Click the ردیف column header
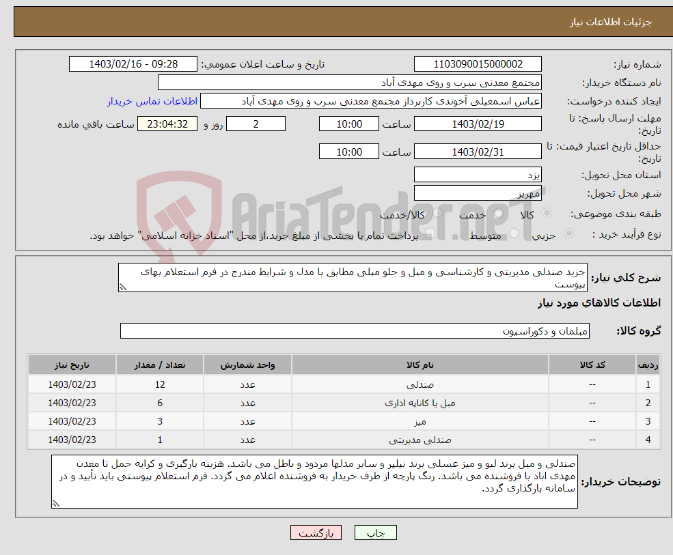 648,365
